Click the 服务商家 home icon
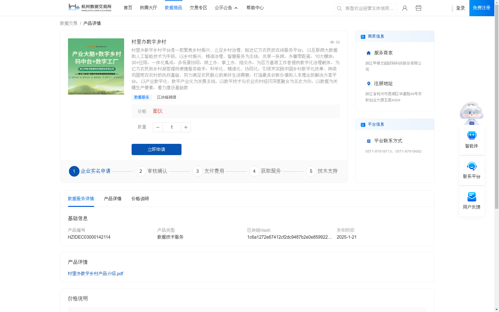This screenshot has width=499, height=312. click(369, 53)
